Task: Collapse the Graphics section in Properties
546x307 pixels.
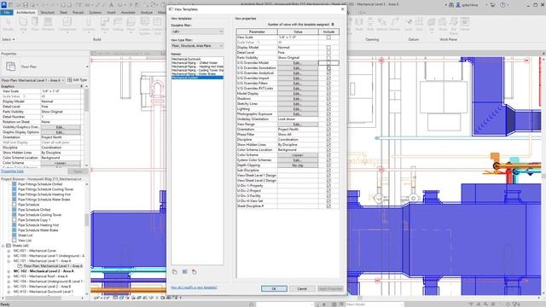Action: pyautogui.click(x=82, y=86)
